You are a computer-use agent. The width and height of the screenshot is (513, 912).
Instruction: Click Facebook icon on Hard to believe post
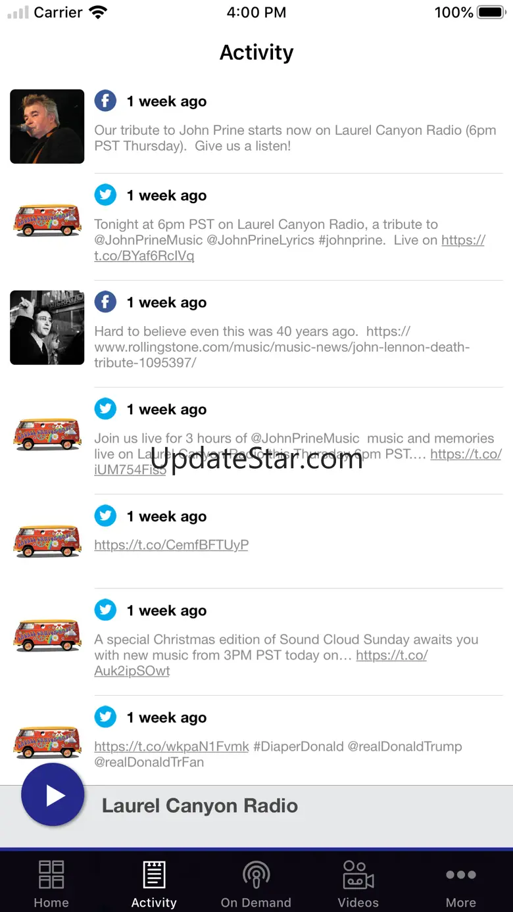(105, 302)
